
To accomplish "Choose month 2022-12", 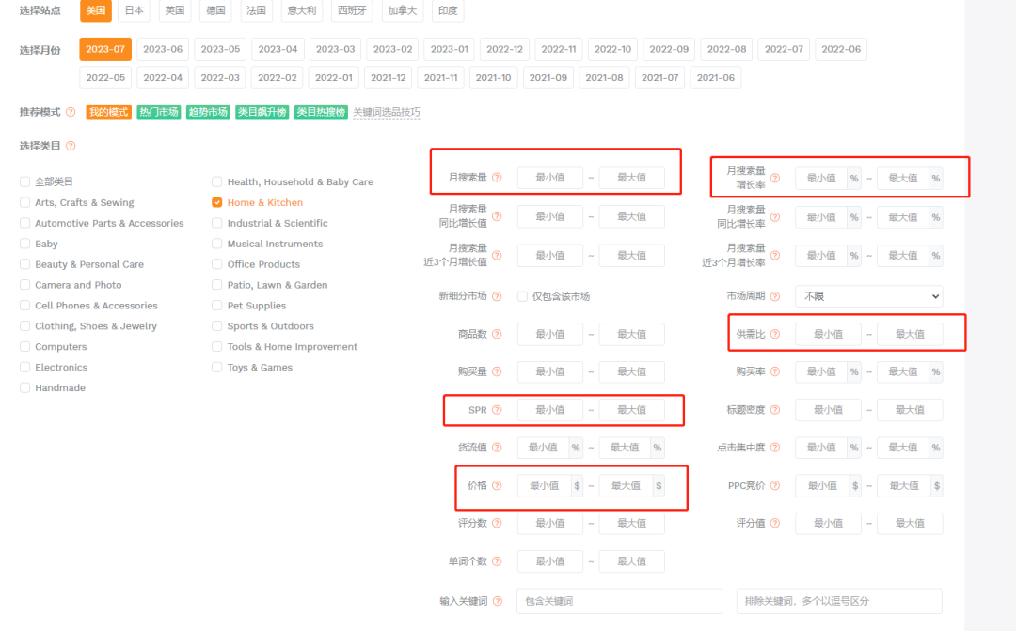I will pyautogui.click(x=505, y=49).
